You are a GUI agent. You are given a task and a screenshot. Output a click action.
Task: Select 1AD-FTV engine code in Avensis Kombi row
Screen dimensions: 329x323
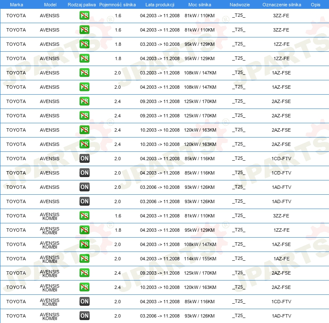281,316
